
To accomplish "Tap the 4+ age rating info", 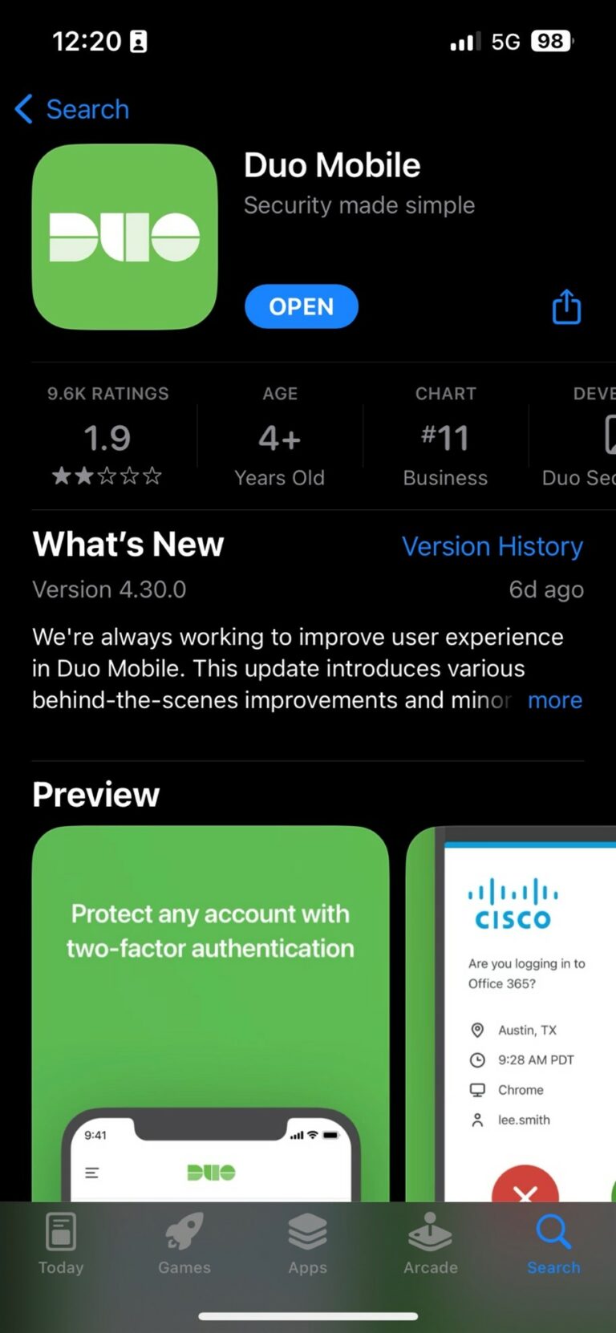I will point(279,437).
